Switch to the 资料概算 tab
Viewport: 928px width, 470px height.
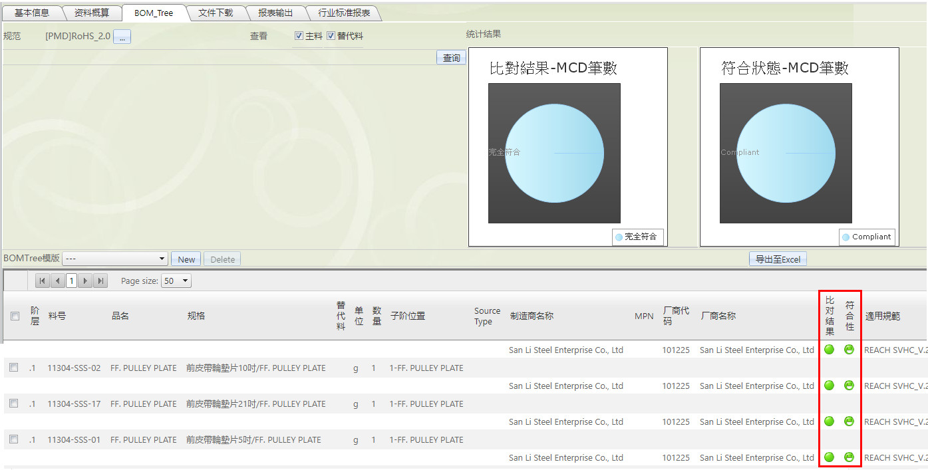click(91, 13)
